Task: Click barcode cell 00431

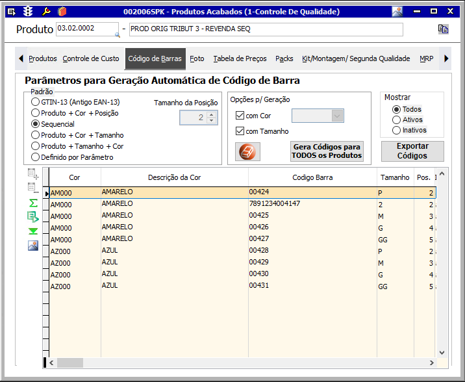Action: coord(312,286)
